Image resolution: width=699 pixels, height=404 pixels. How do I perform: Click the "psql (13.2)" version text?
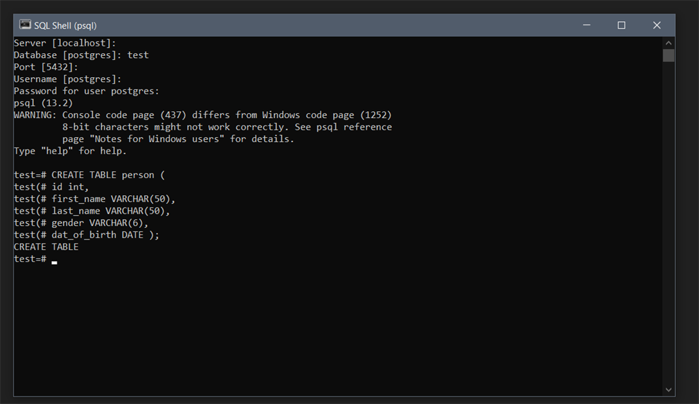pos(43,103)
